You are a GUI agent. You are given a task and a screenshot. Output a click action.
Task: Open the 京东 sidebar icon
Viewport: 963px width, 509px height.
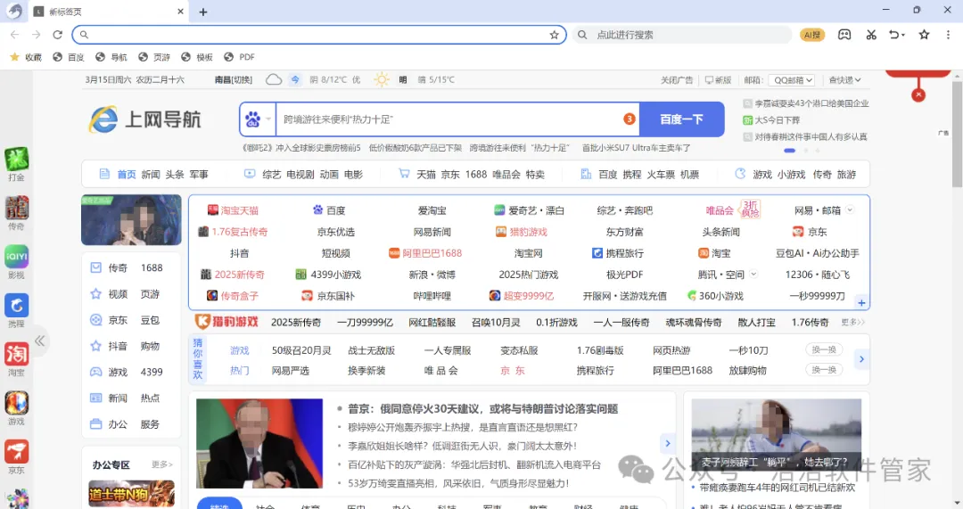(17, 456)
